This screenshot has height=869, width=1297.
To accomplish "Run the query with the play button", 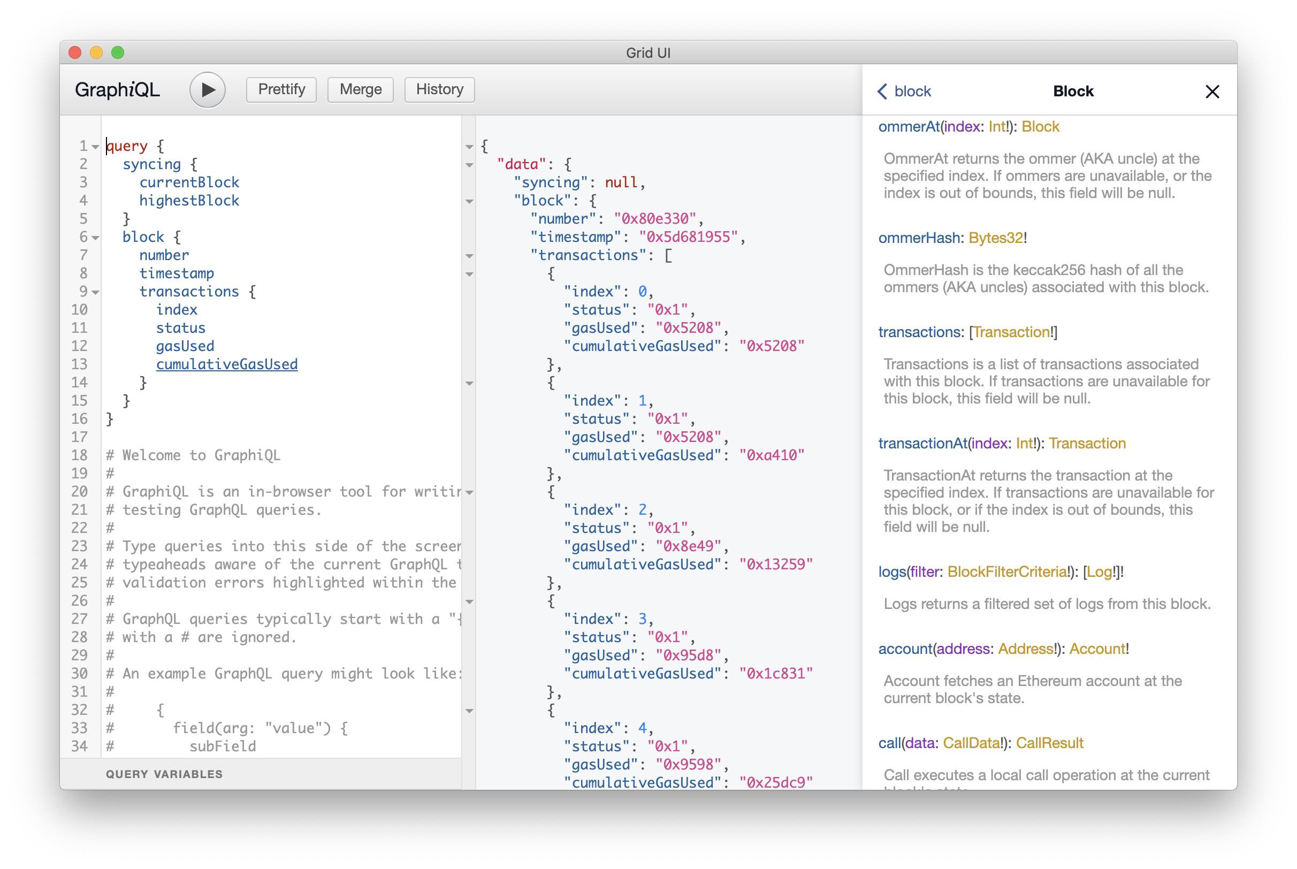I will 207,90.
